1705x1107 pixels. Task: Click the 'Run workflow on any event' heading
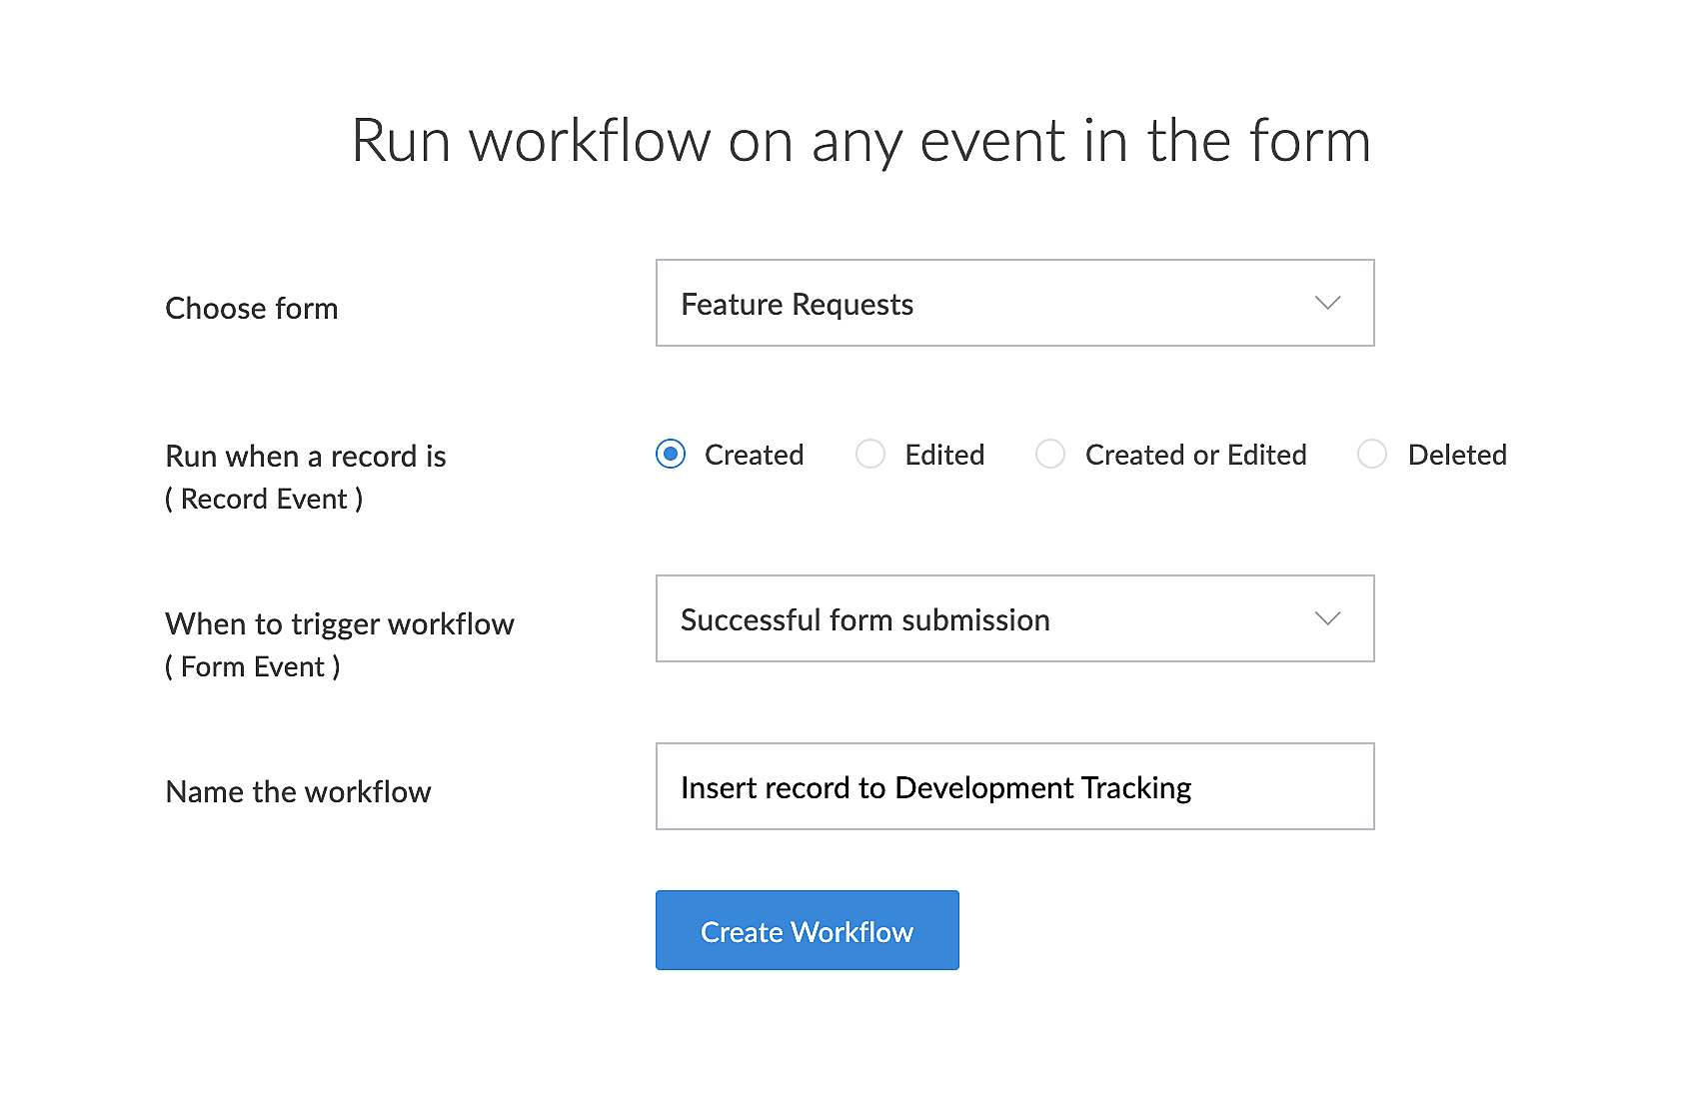pos(860,141)
